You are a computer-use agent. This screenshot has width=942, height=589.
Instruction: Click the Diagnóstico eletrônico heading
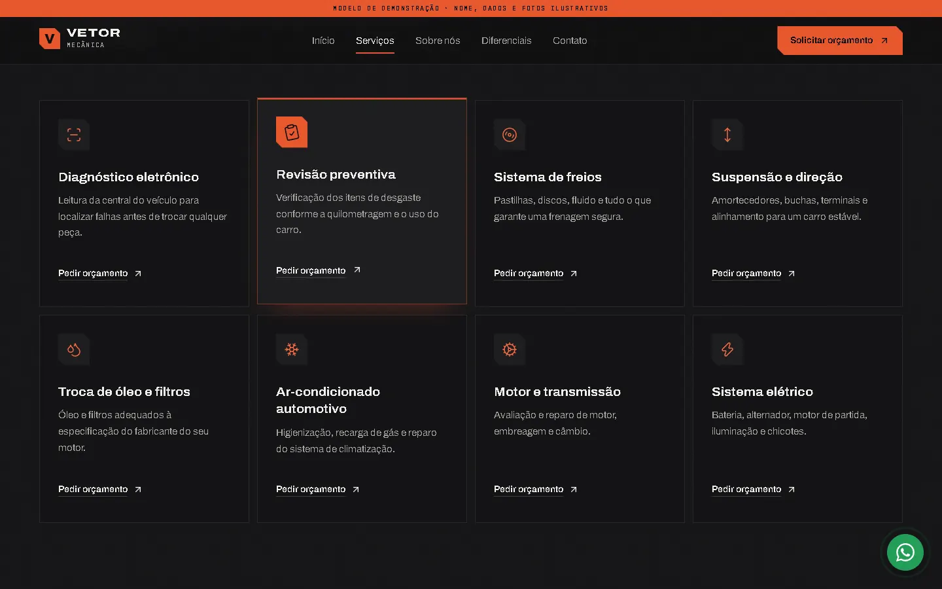pyautogui.click(x=129, y=177)
